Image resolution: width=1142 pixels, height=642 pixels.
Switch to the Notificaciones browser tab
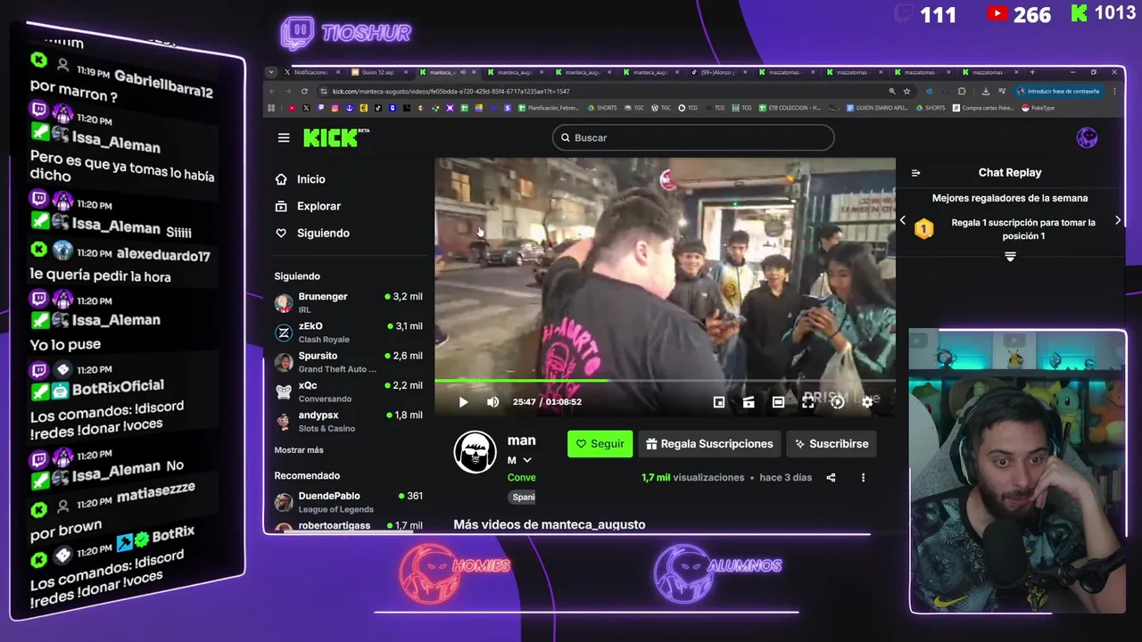click(x=310, y=72)
